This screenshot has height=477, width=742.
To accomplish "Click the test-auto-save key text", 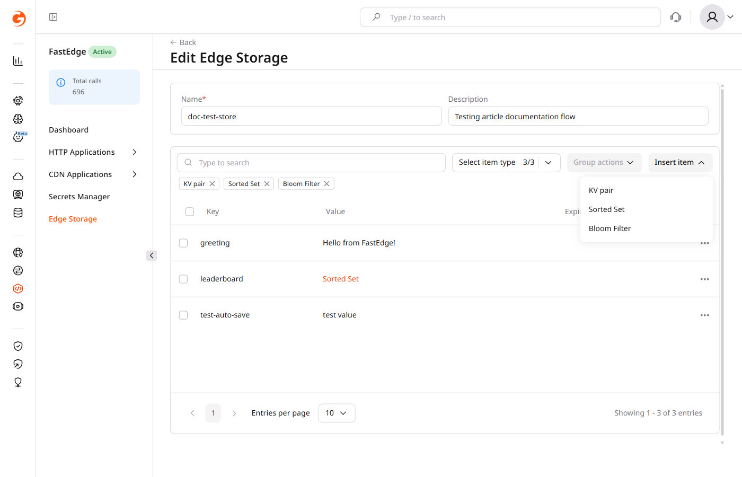I will (225, 315).
